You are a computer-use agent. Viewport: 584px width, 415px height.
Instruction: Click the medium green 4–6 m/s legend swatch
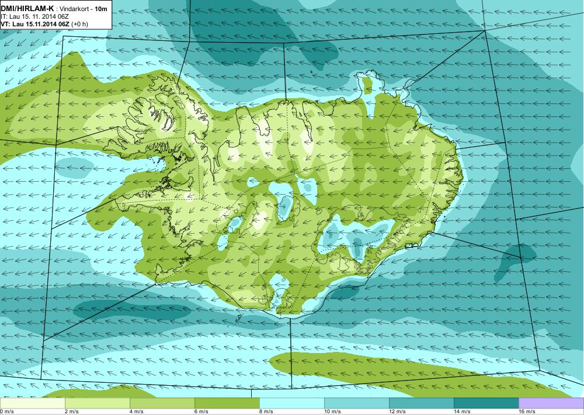pos(162,403)
